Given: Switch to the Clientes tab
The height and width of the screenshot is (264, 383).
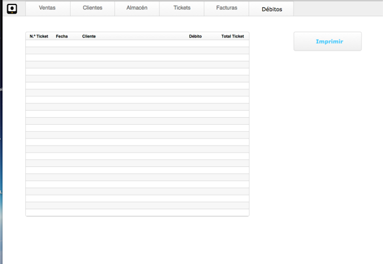Looking at the screenshot, I should (x=92, y=8).
